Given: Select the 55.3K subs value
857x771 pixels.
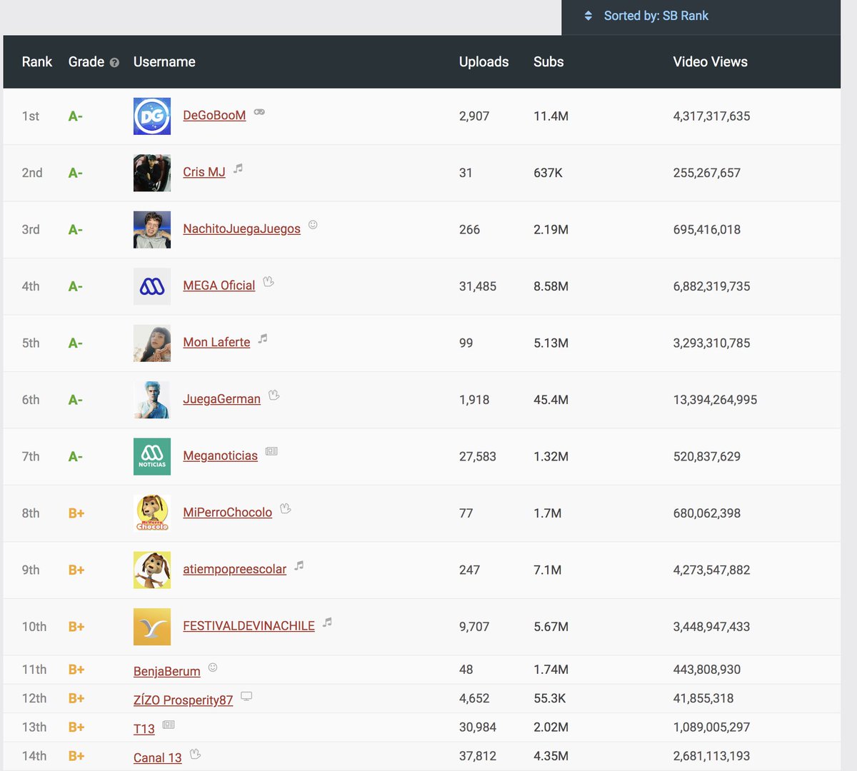Looking at the screenshot, I should [x=549, y=699].
